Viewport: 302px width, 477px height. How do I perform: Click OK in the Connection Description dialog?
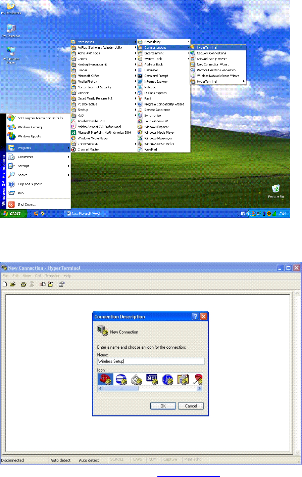163,406
